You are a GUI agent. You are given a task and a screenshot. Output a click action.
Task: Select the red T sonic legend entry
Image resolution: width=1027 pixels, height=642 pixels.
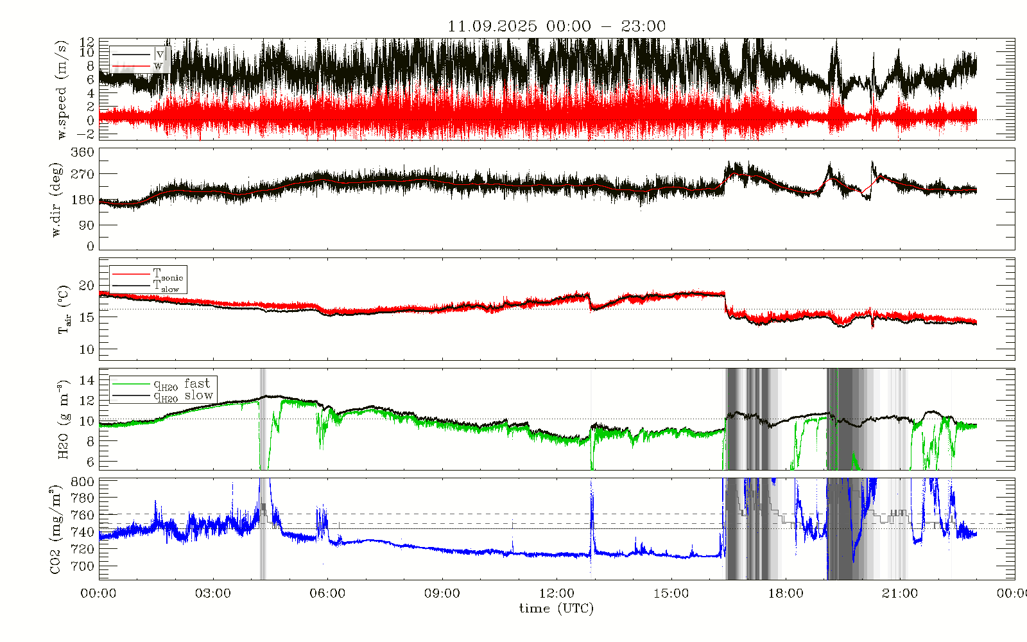click(148, 274)
